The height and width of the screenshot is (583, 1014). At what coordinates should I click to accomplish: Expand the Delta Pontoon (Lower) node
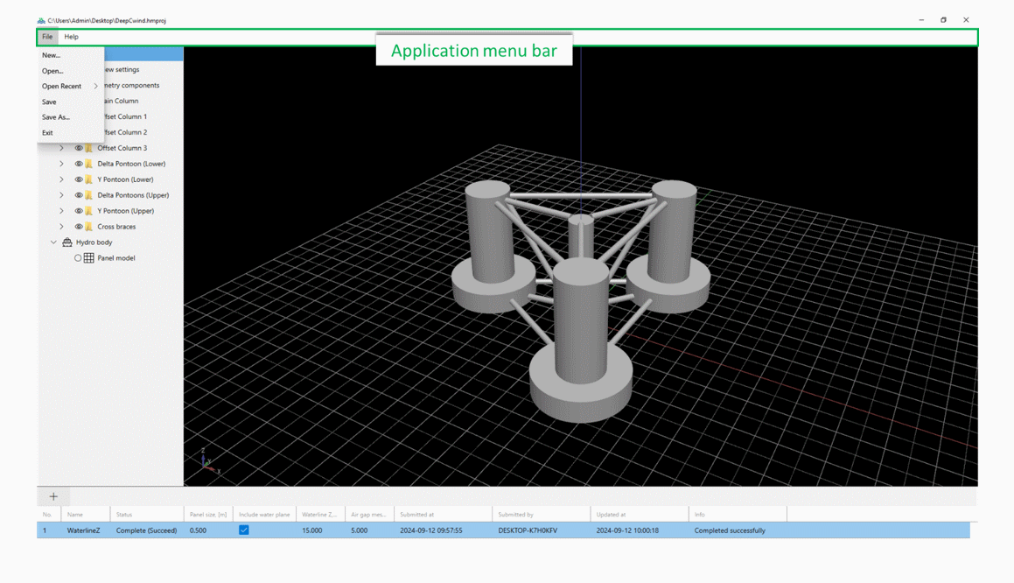[x=61, y=164]
